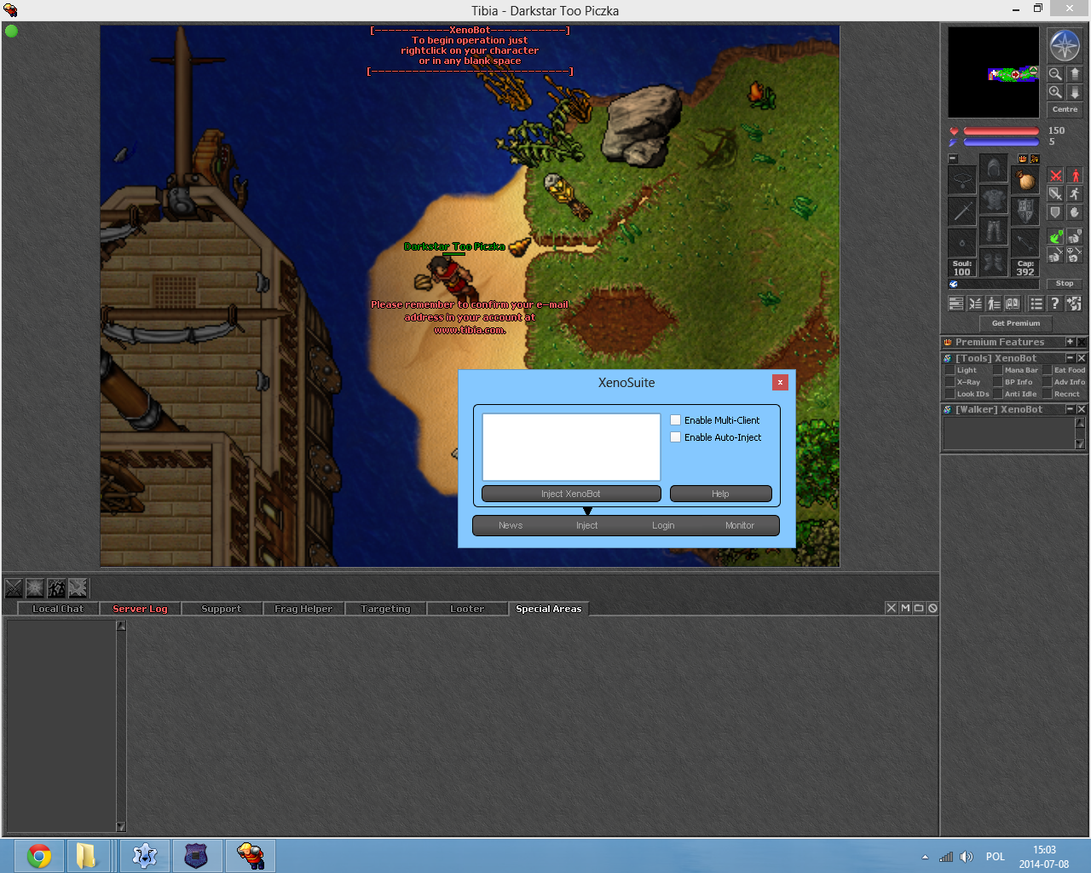Enable the Look IDs checkbox
The image size is (1091, 873).
[950, 394]
